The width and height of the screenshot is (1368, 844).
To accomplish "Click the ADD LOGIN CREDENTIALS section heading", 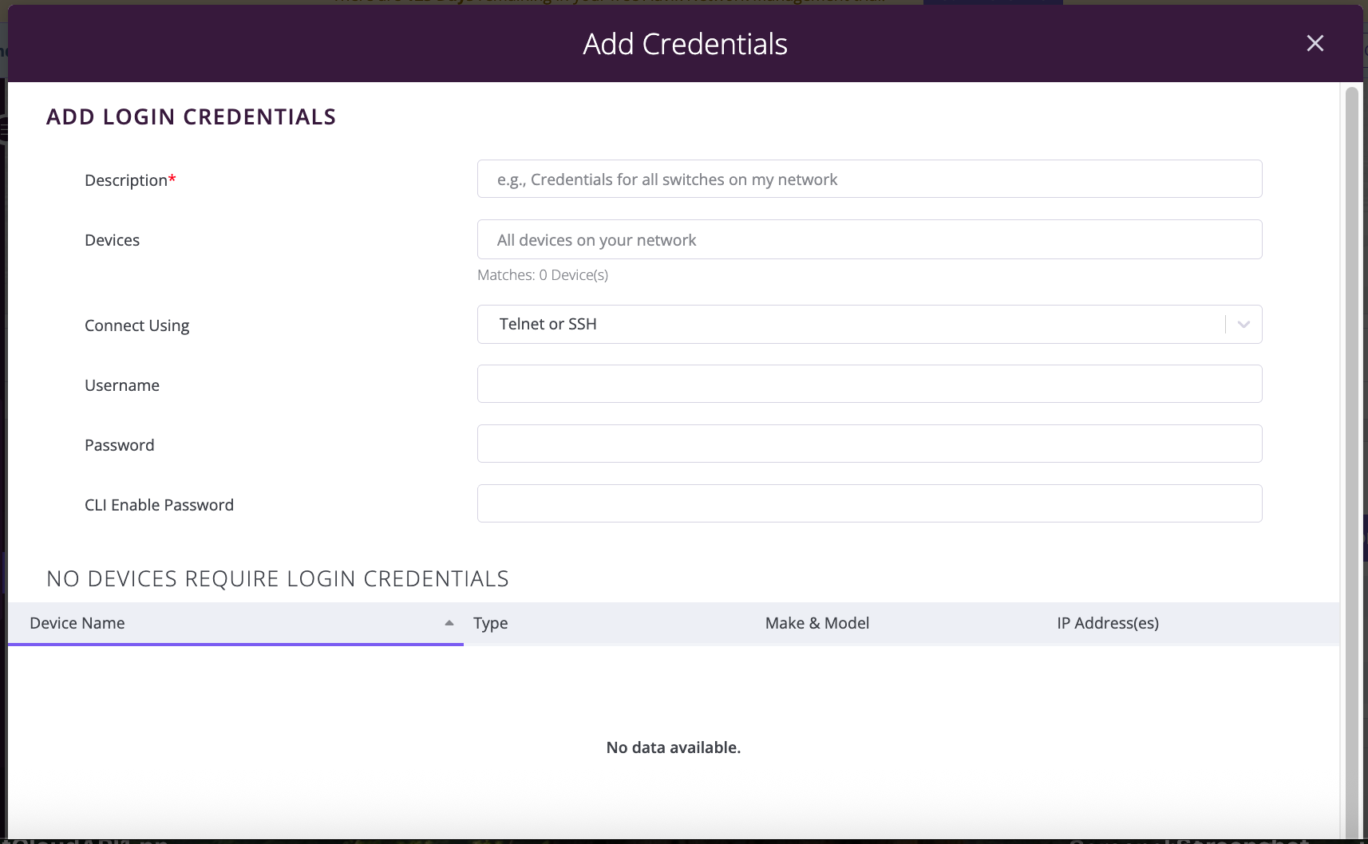I will coord(191,116).
